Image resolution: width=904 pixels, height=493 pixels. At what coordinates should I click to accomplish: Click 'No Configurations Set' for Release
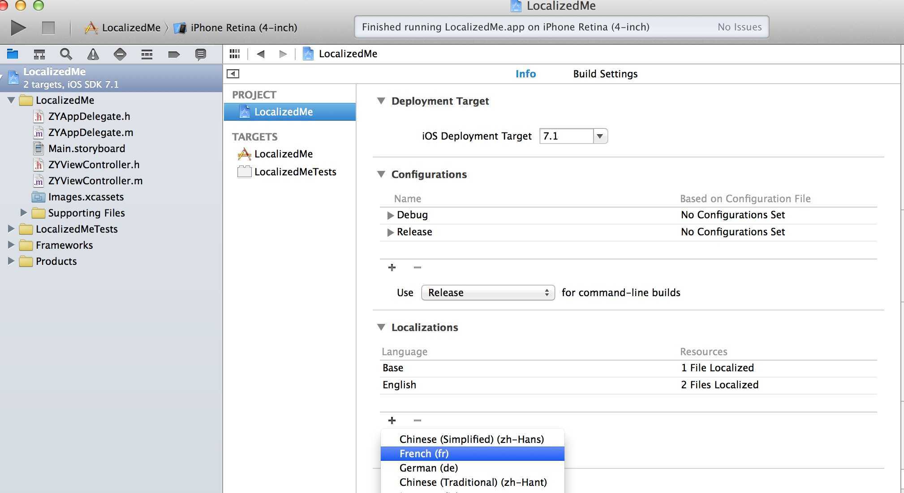[x=733, y=232]
